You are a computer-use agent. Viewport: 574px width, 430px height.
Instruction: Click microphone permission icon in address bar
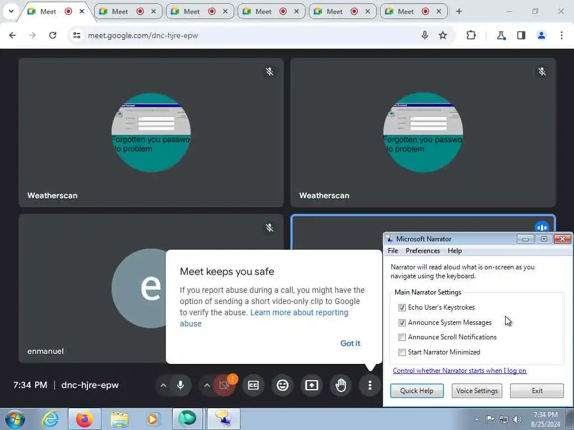pos(425,35)
